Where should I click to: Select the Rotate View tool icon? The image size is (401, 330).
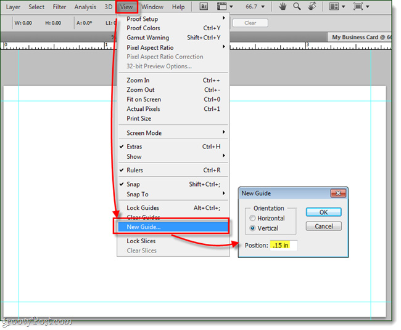click(x=312, y=6)
